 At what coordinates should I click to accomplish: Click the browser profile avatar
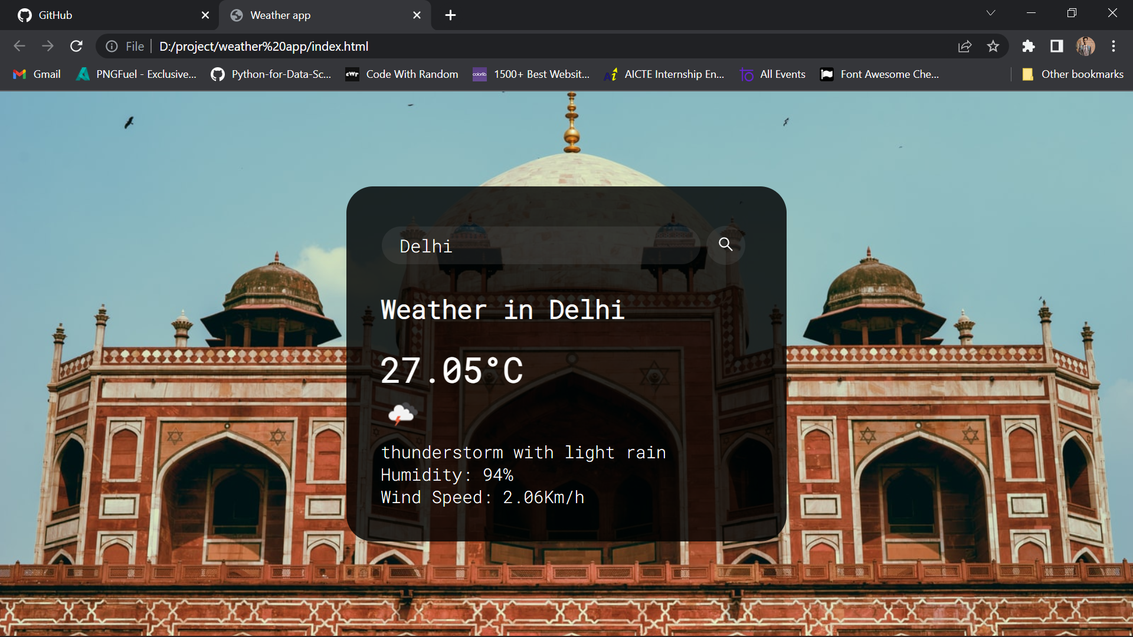1086,46
